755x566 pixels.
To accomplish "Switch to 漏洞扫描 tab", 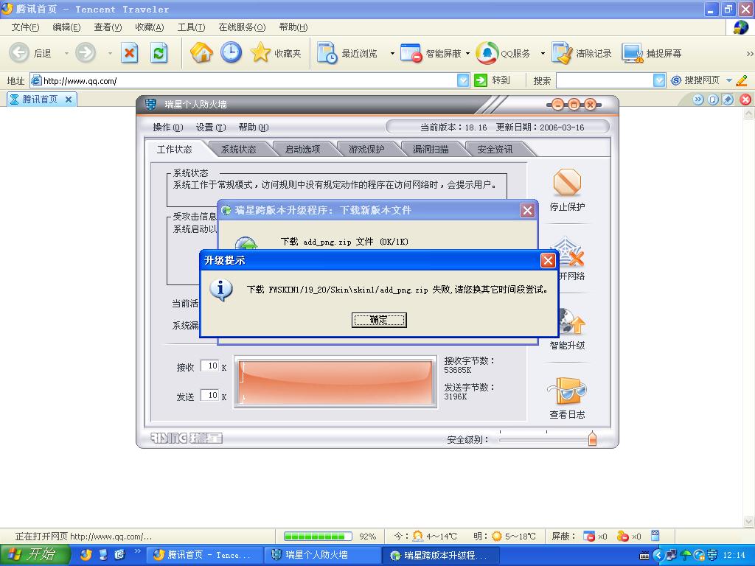I will coord(431,149).
